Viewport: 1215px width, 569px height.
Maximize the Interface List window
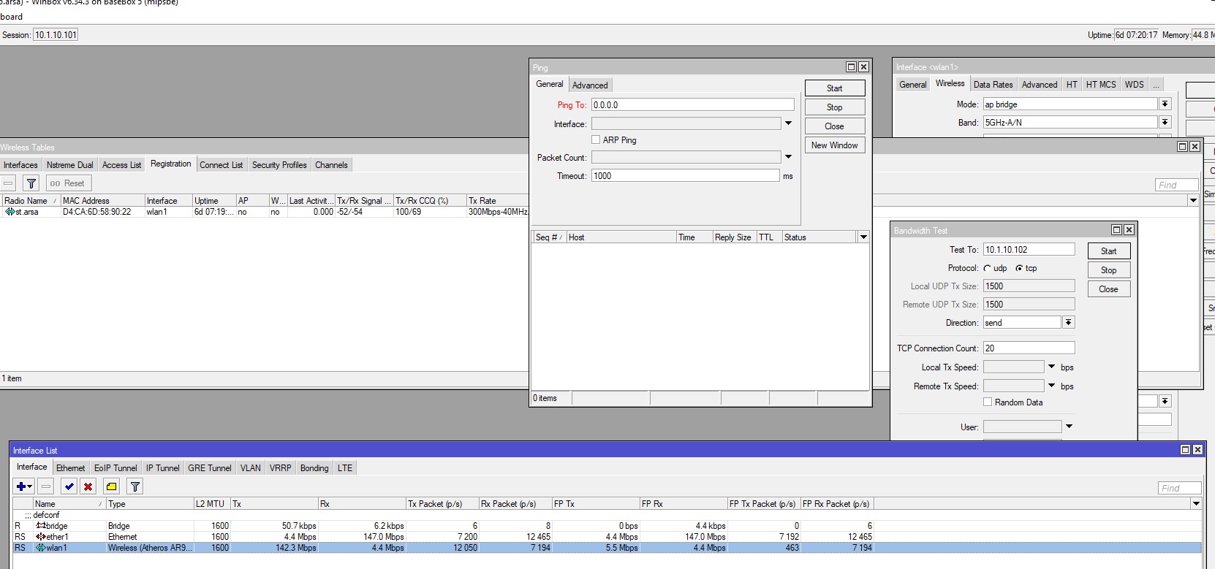[x=1185, y=450]
